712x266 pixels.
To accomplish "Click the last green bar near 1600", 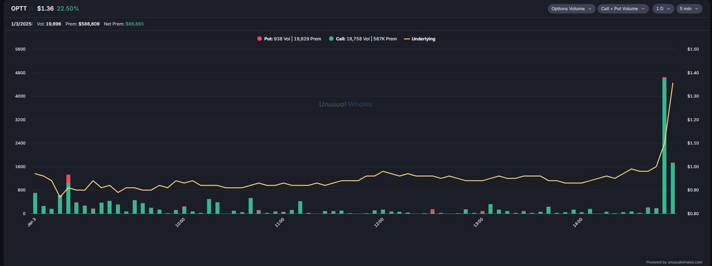I will click(x=673, y=188).
